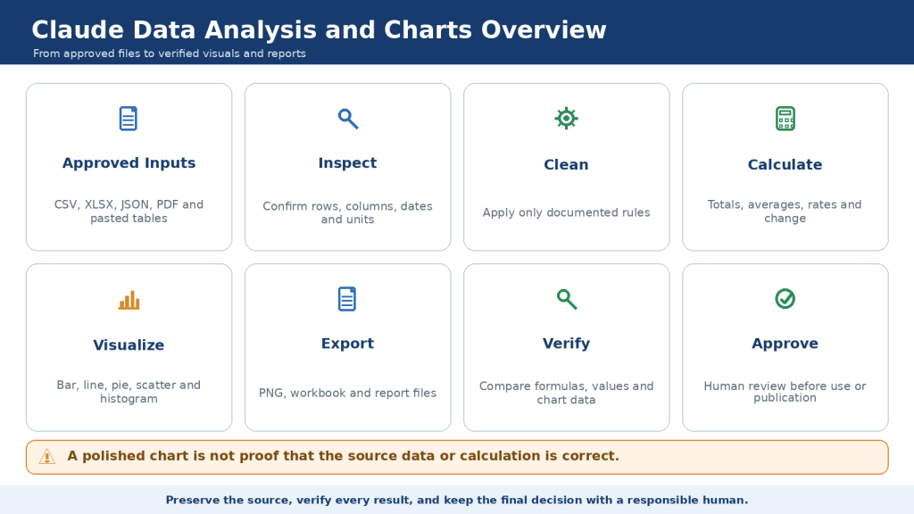Click the Claude Data Analysis title
914x514 pixels.
(x=319, y=29)
